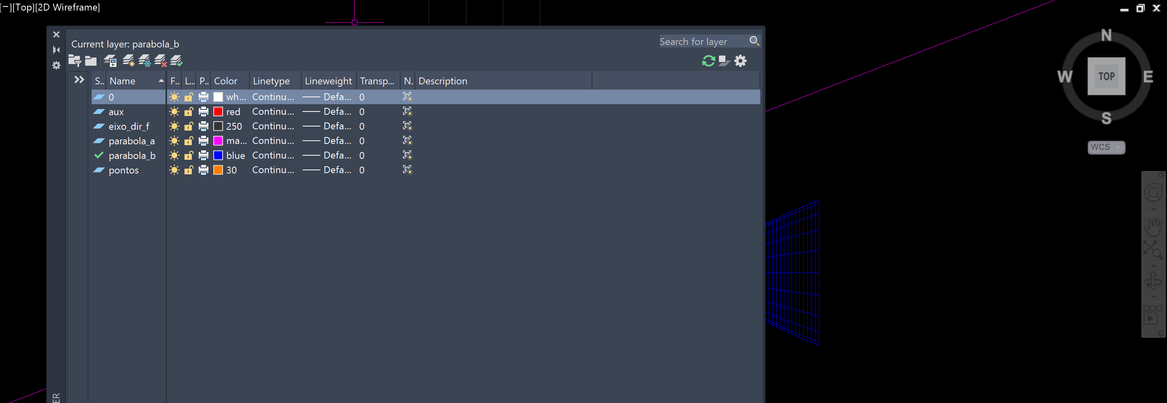1167x403 pixels.
Task: Toggle new viewport freeze for aux
Action: coord(407,111)
